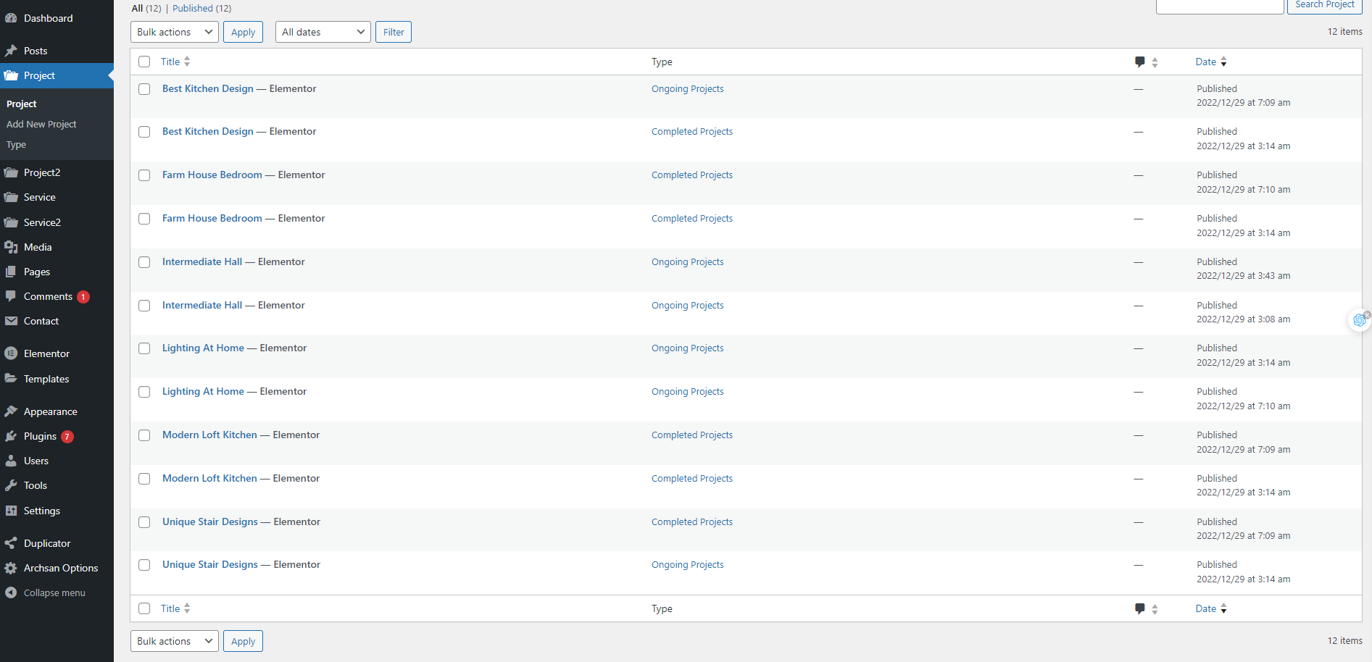The height and width of the screenshot is (662, 1372).
Task: Open the Dashboard icon in the sidebar
Action: (x=11, y=18)
